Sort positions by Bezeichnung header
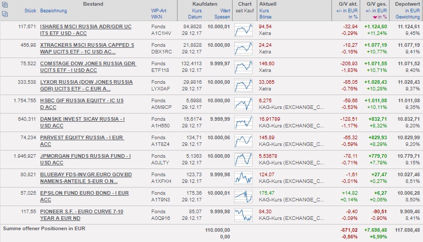Viewport: 423px width, 242px height. click(54, 10)
